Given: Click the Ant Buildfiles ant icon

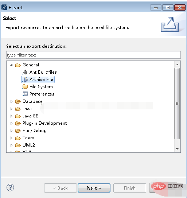Looking at the screenshot, I should click(x=25, y=72).
